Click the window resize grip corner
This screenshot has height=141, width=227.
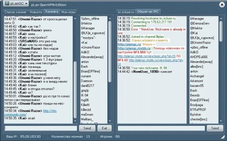tap(223, 137)
